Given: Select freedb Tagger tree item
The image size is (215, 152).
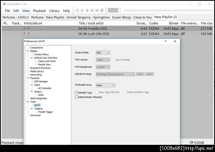Looking at the screenshot, I should (46, 112).
